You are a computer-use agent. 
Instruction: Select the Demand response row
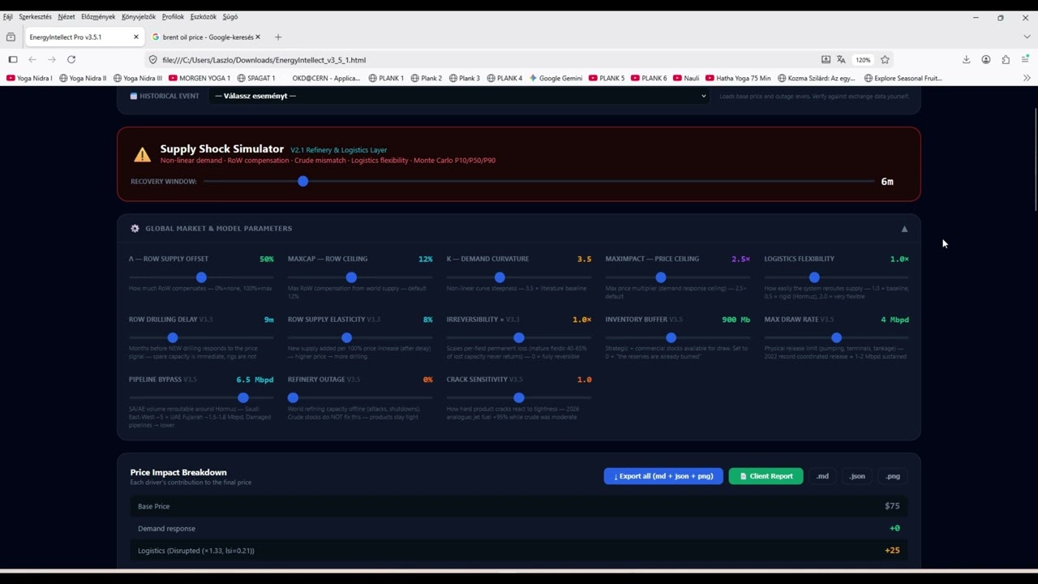click(518, 528)
